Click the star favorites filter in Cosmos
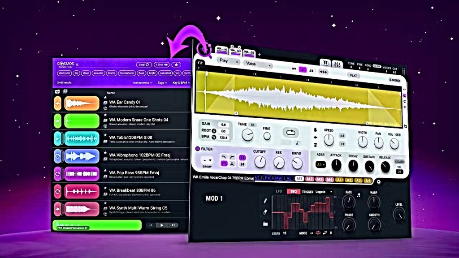This screenshot has width=459, height=258. (x=177, y=64)
